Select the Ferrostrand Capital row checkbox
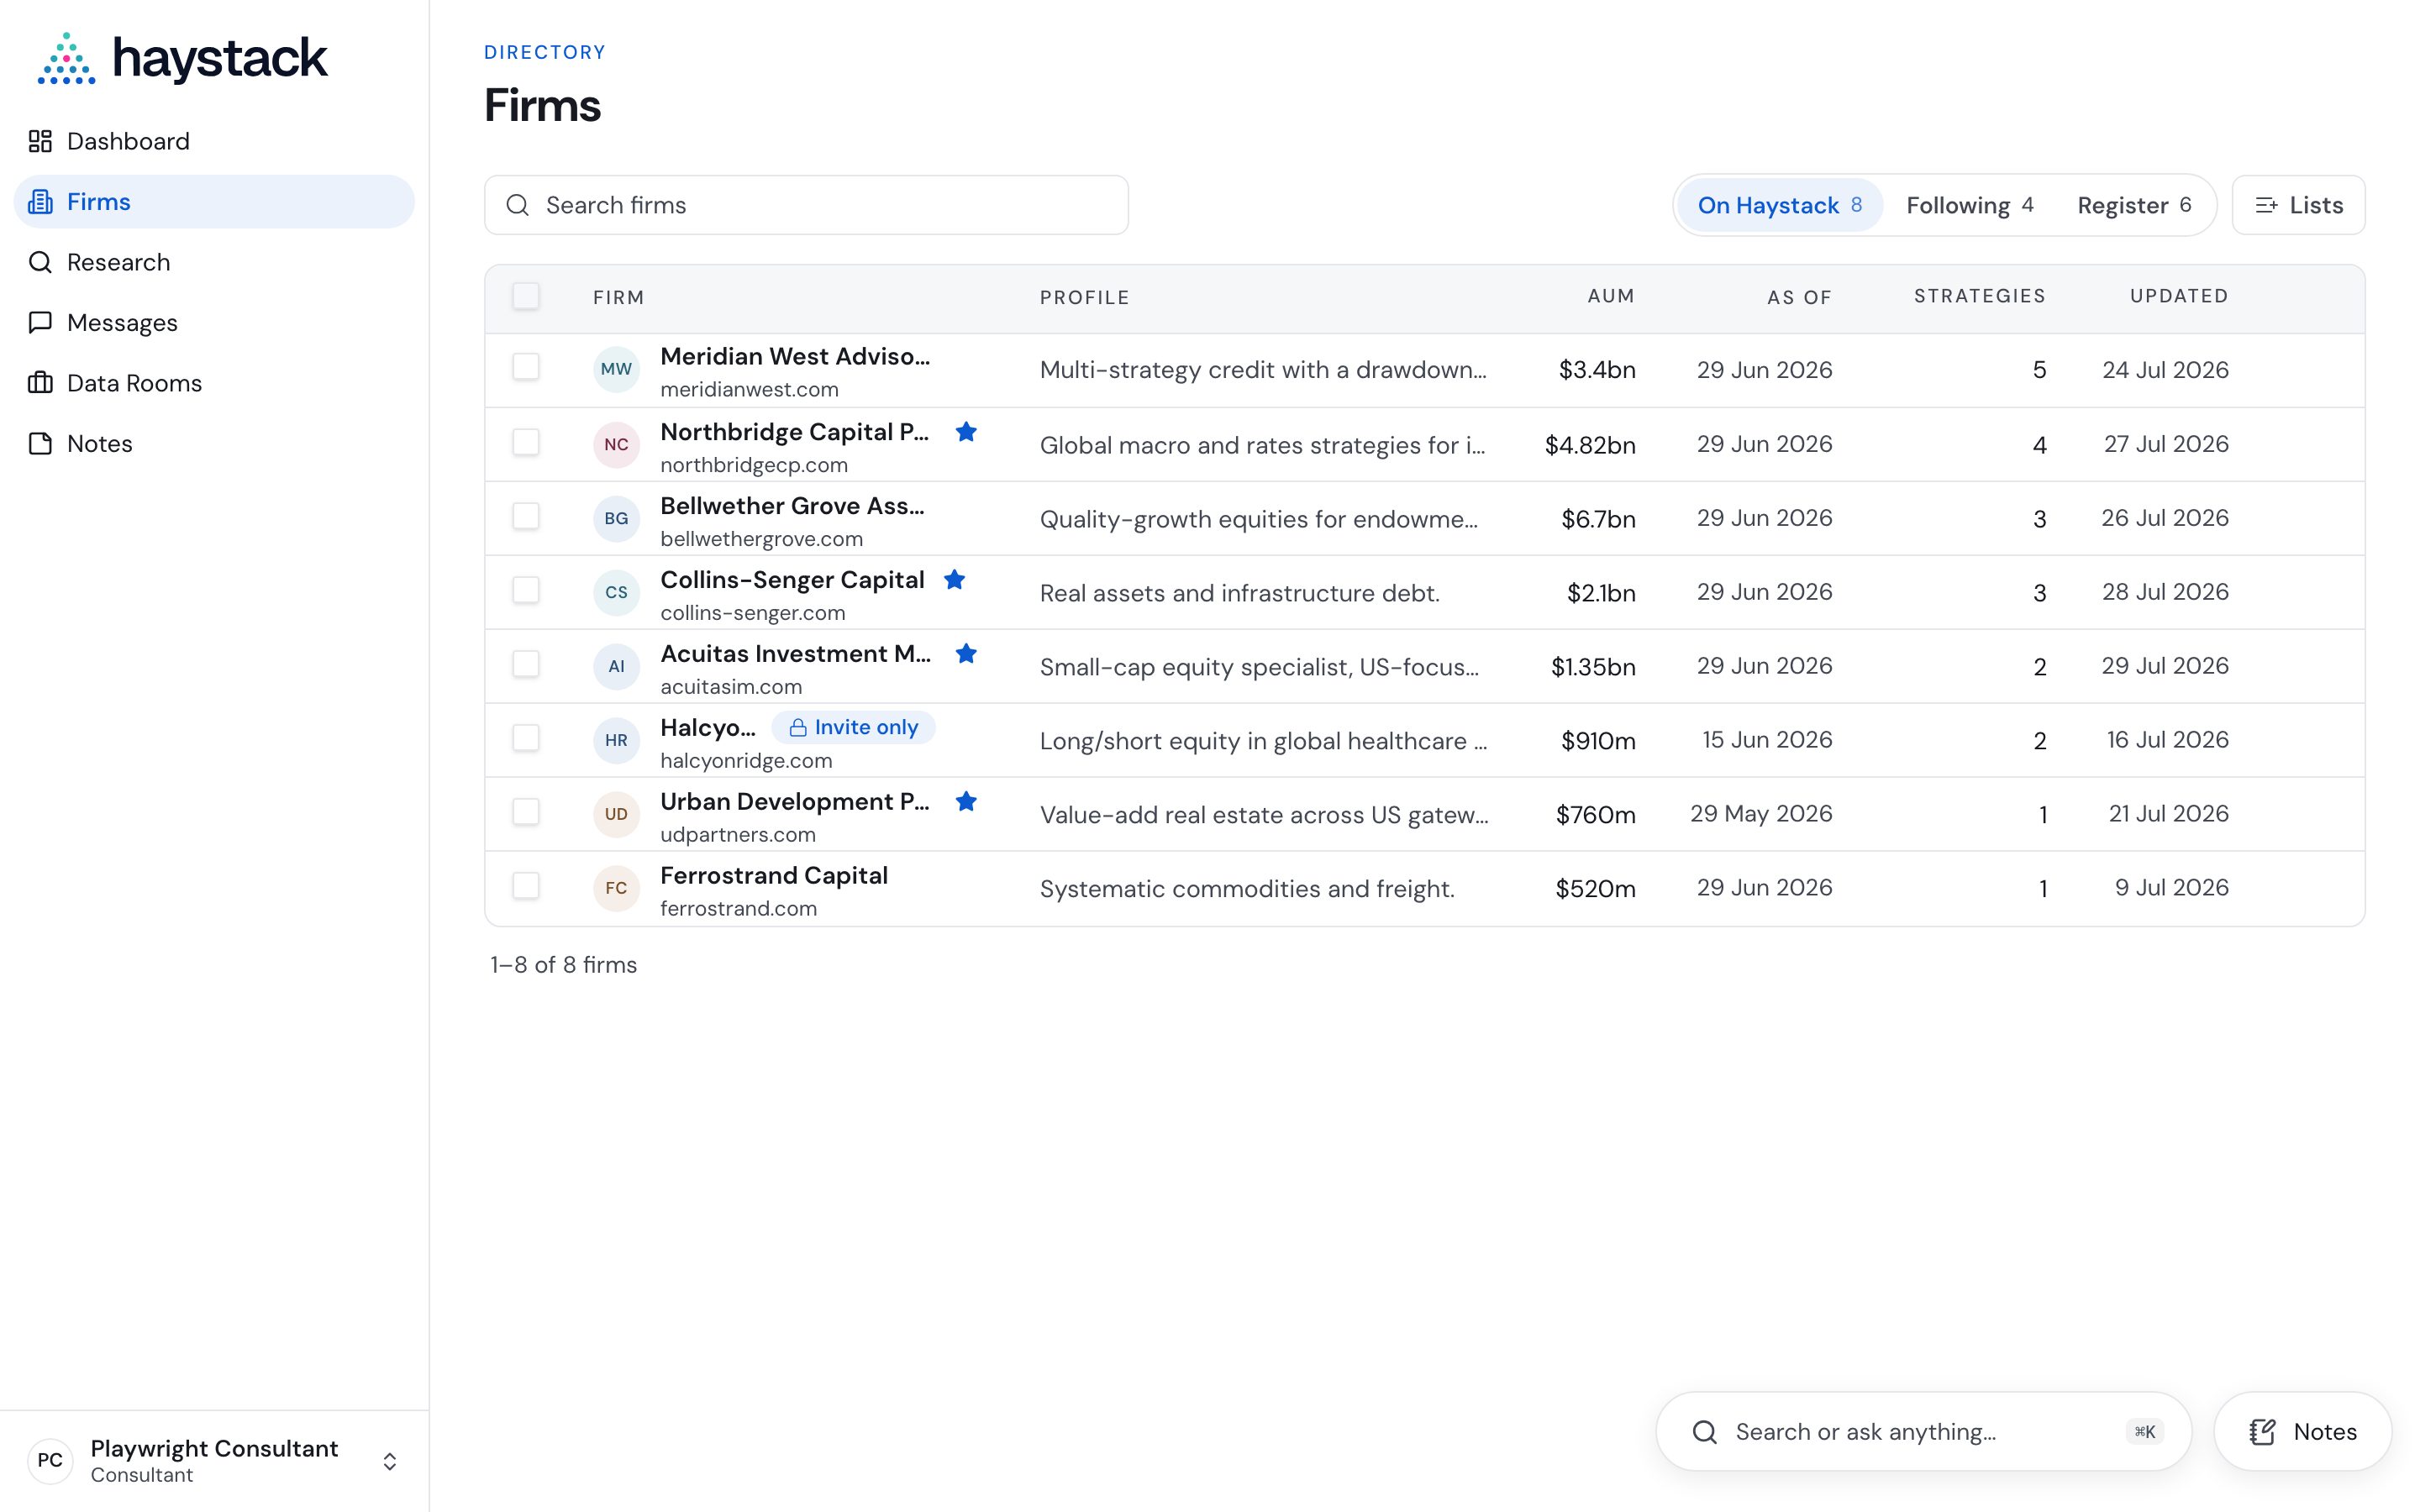 (x=526, y=886)
